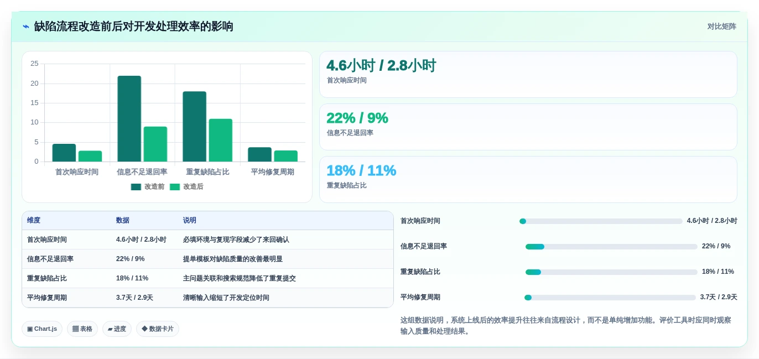Click the 重复缺陷占比 table row label
Viewport: 759px width, 359px height.
point(47,278)
